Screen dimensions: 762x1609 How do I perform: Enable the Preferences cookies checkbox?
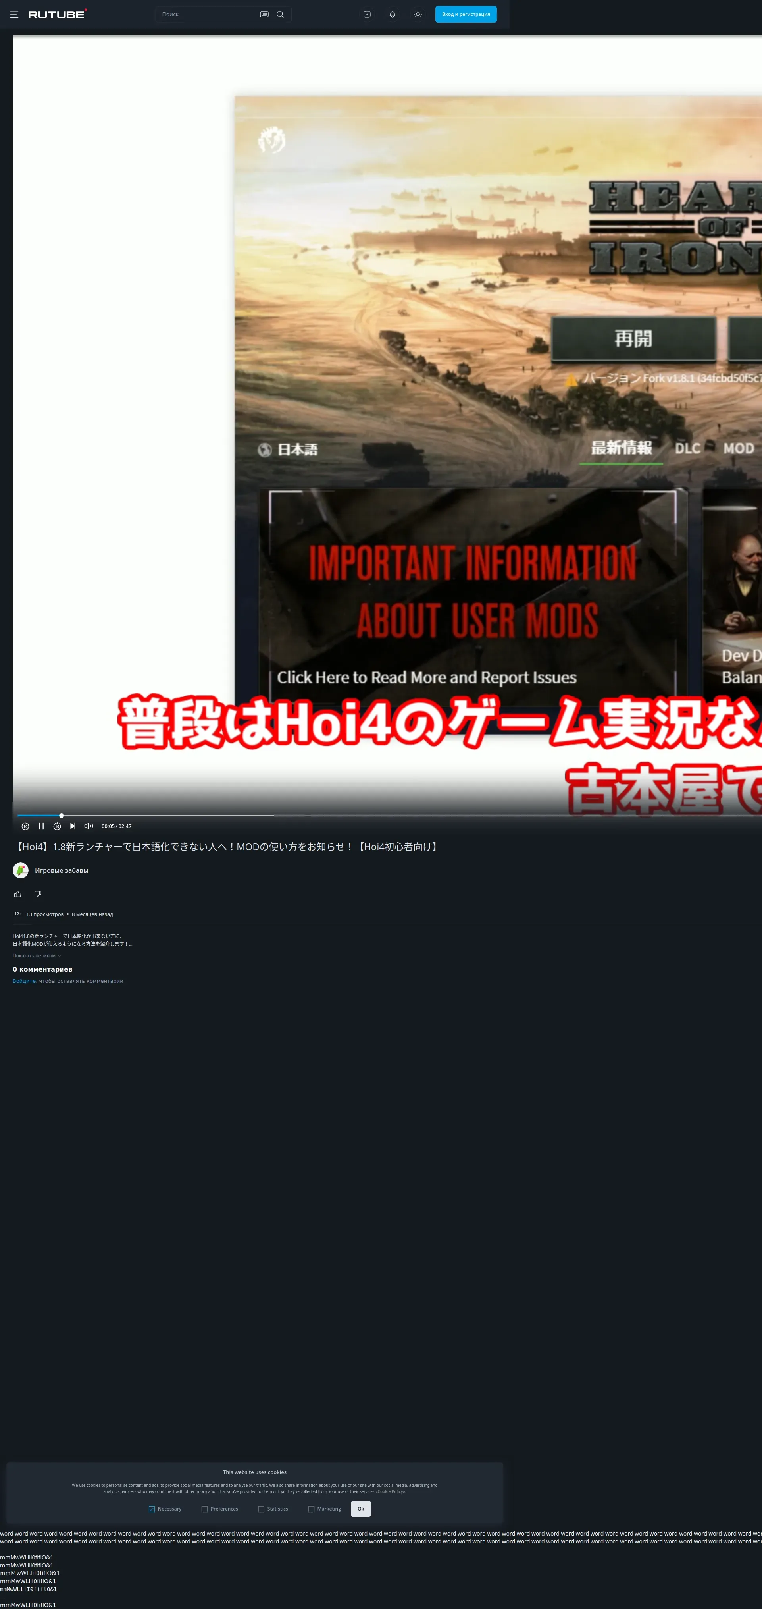click(x=204, y=1509)
